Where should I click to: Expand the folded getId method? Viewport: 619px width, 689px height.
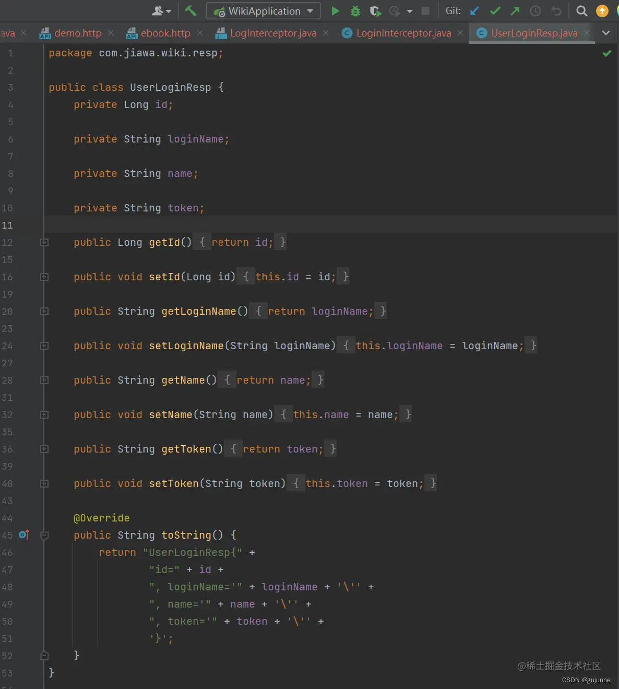pos(44,242)
